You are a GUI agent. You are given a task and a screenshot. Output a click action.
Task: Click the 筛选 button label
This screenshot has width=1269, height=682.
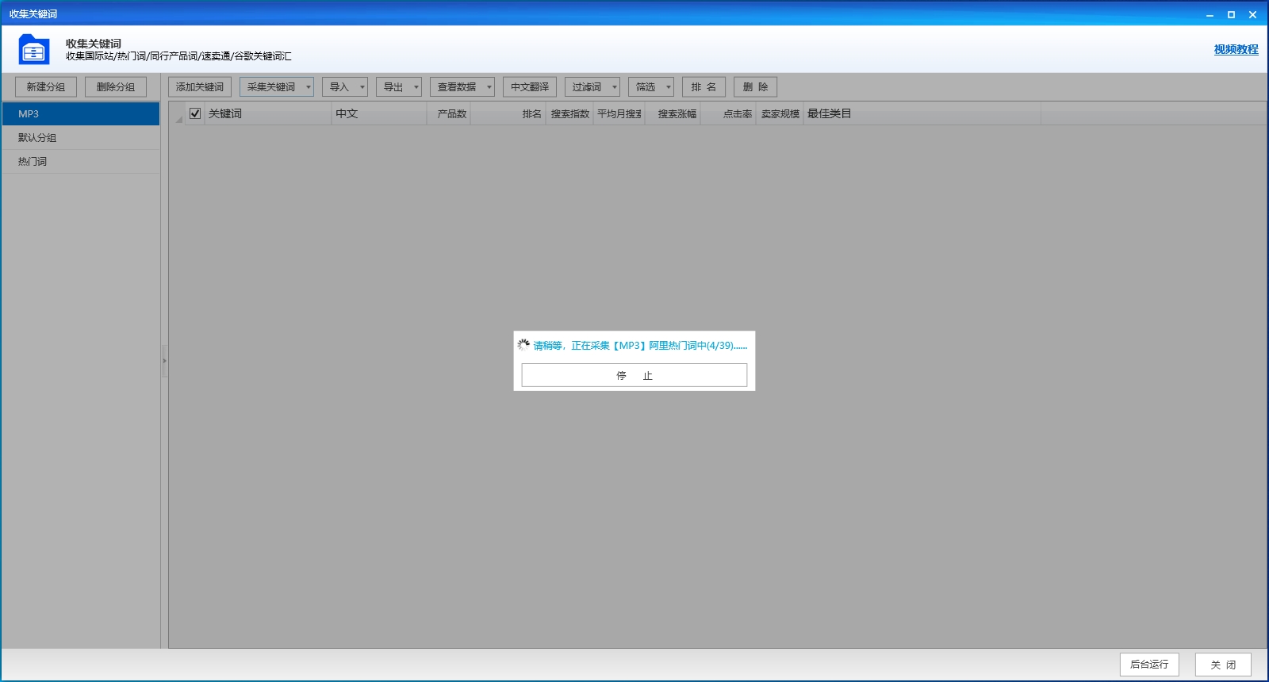tap(646, 87)
